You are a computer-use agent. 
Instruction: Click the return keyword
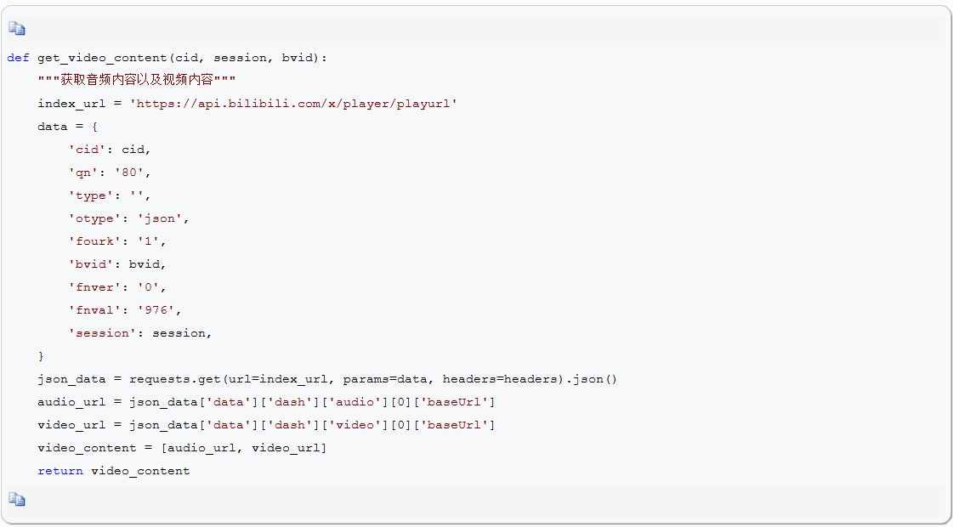pyautogui.click(x=60, y=471)
